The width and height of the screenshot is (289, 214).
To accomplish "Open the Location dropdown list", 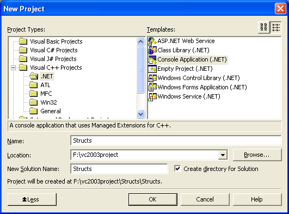I will (223, 155).
